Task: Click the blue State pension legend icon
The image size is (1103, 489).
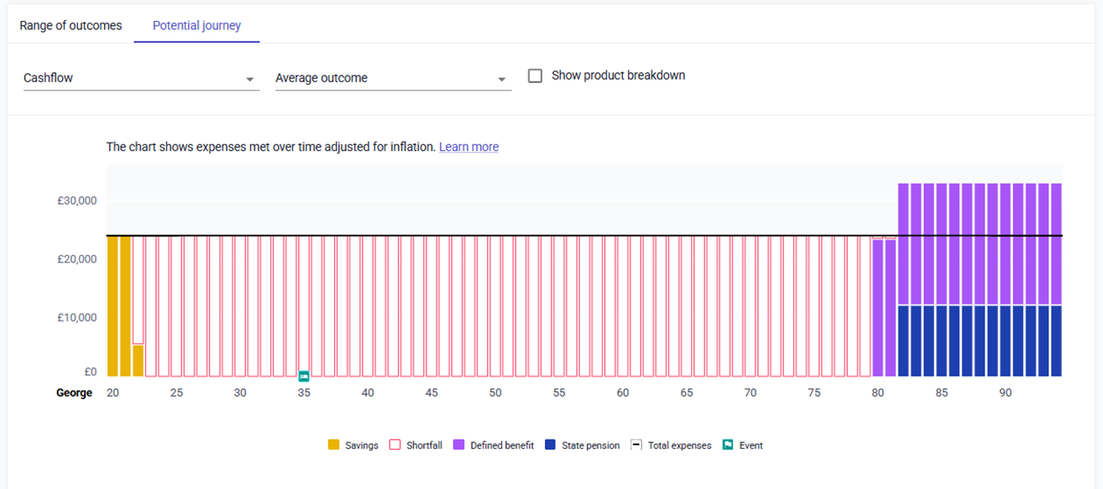Action: (551, 445)
